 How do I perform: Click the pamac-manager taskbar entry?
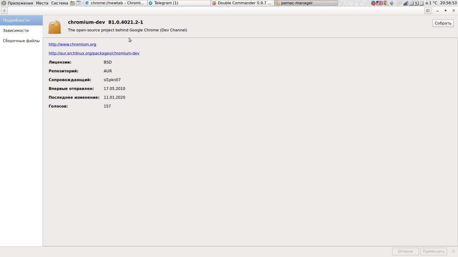pyautogui.click(x=306, y=3)
